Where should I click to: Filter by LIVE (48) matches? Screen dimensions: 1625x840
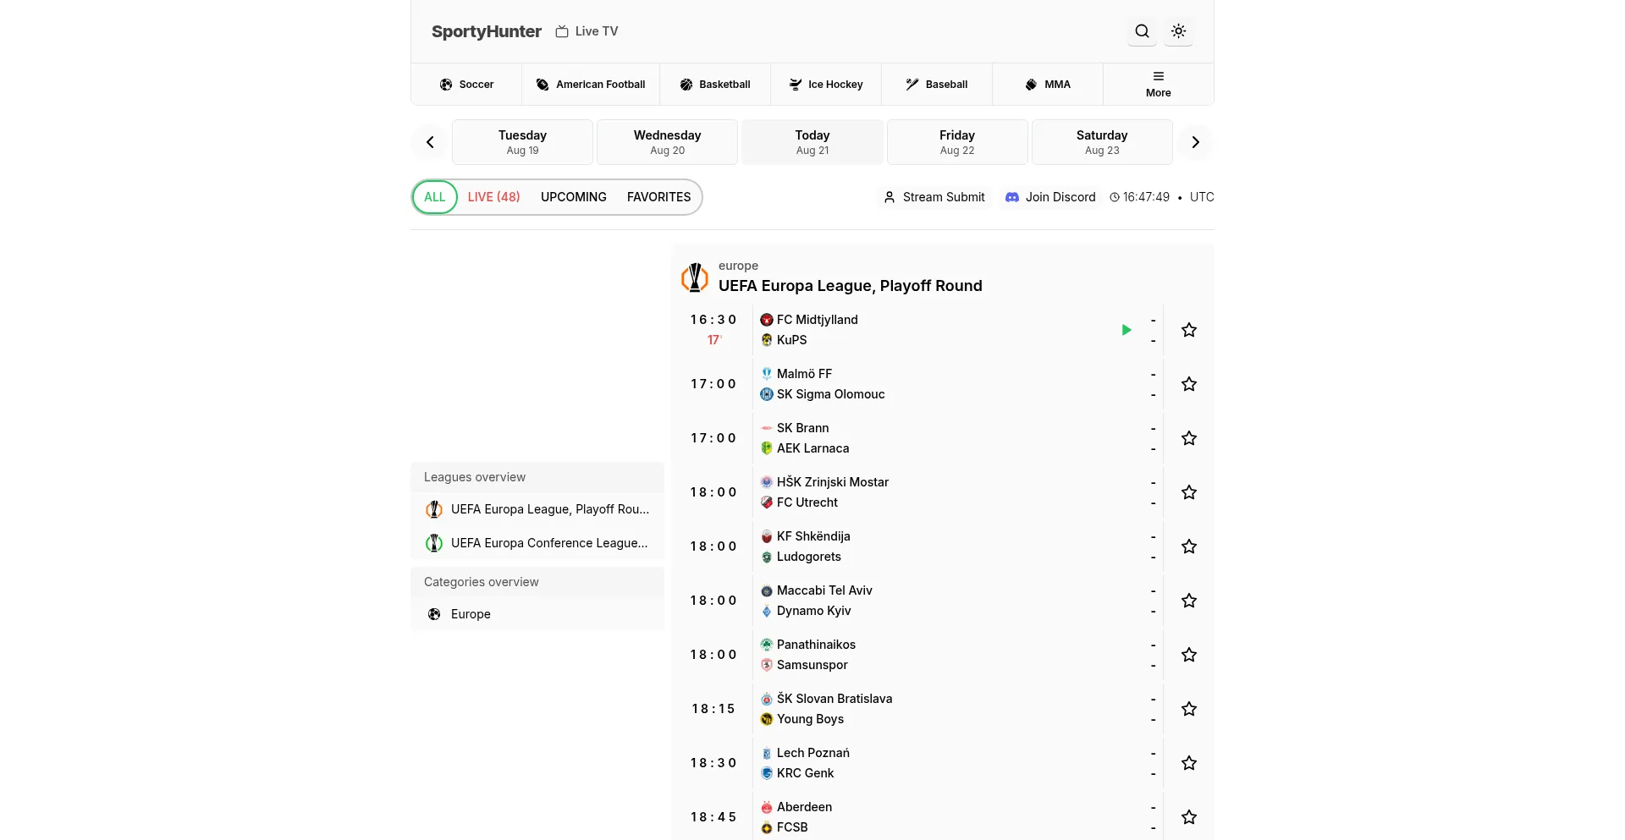point(494,197)
